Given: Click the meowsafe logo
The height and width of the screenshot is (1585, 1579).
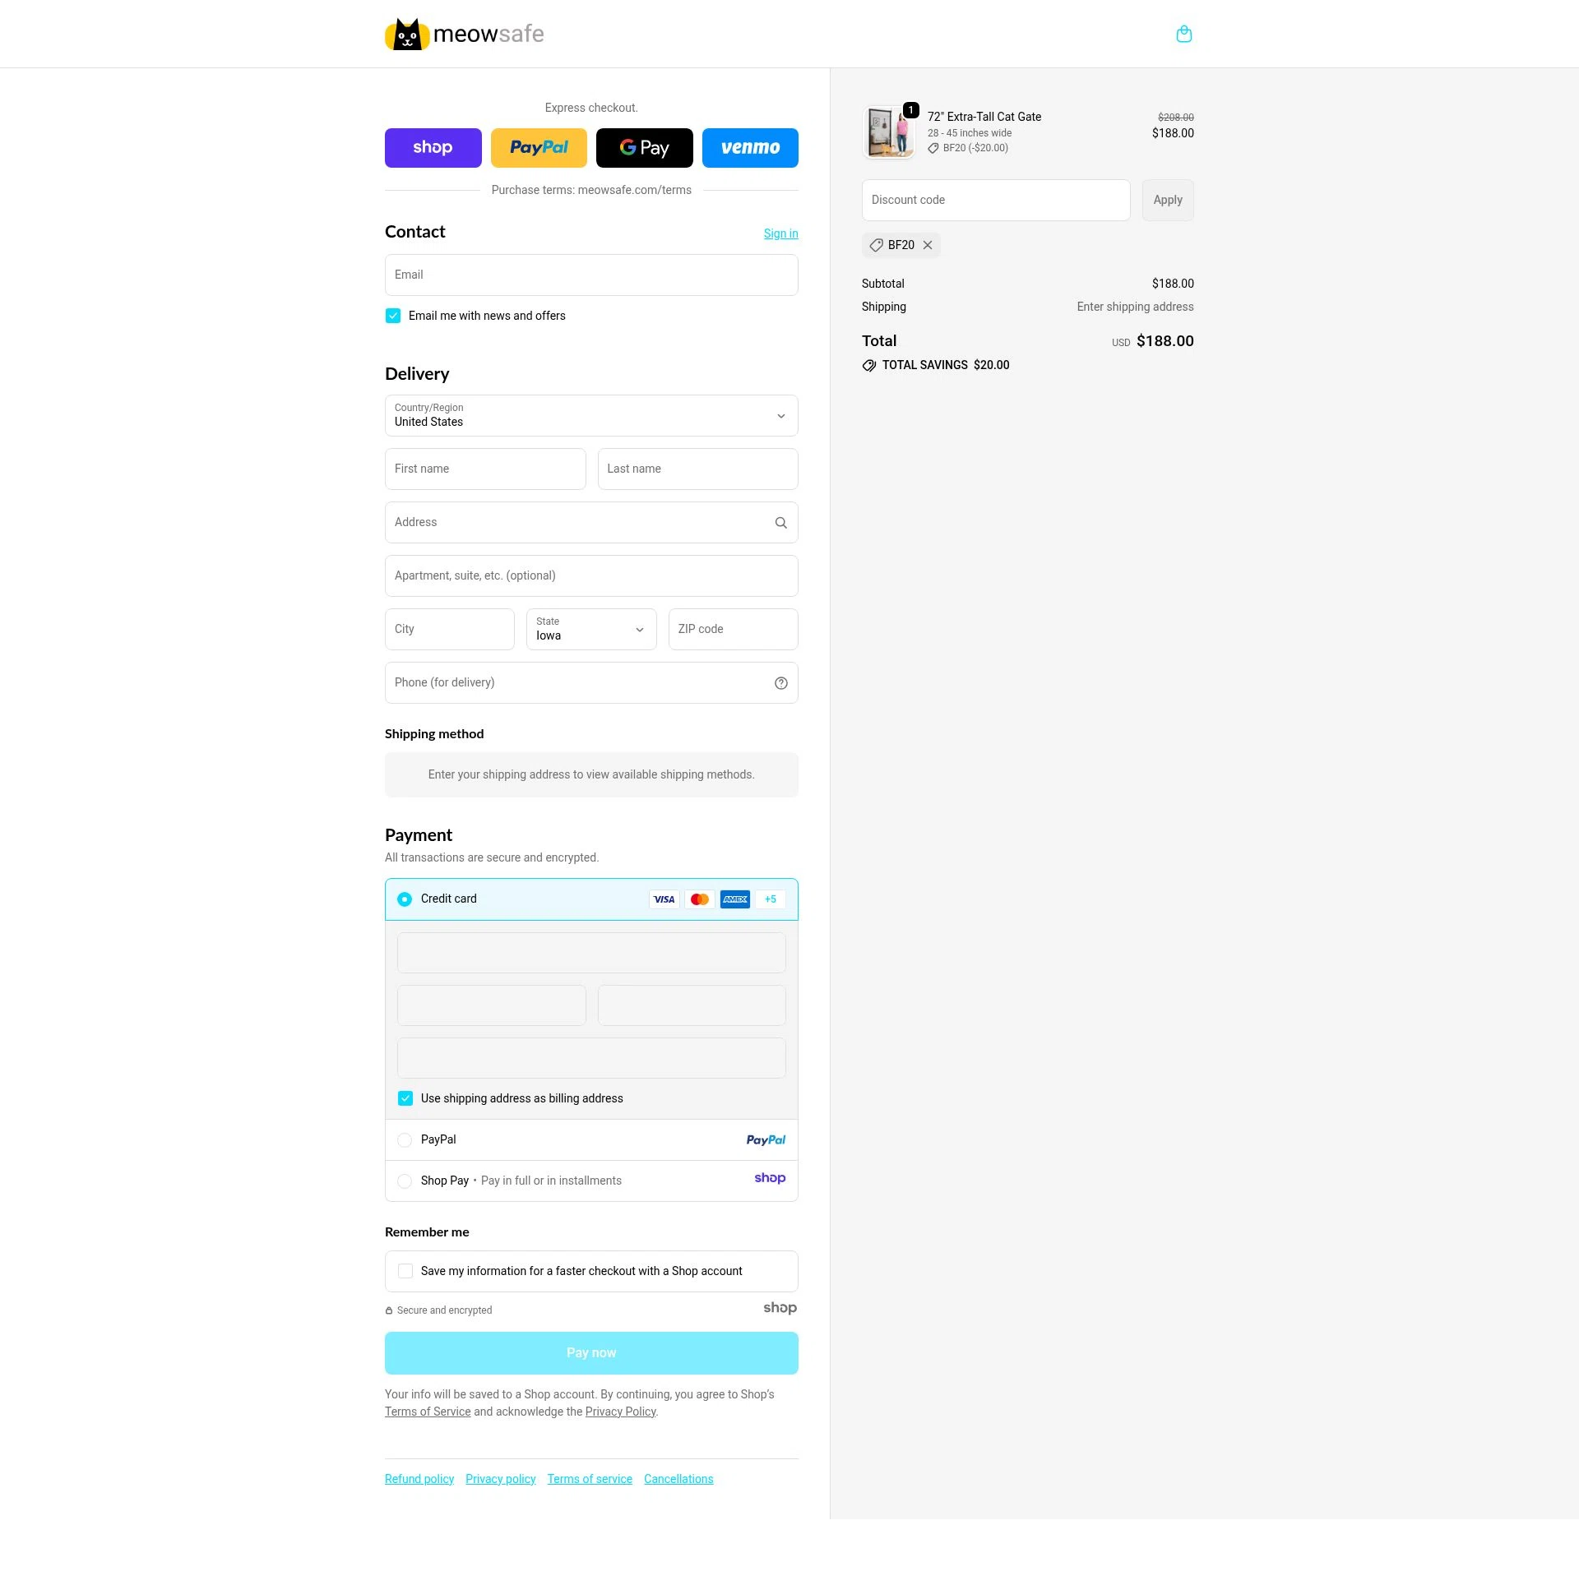Looking at the screenshot, I should (464, 34).
